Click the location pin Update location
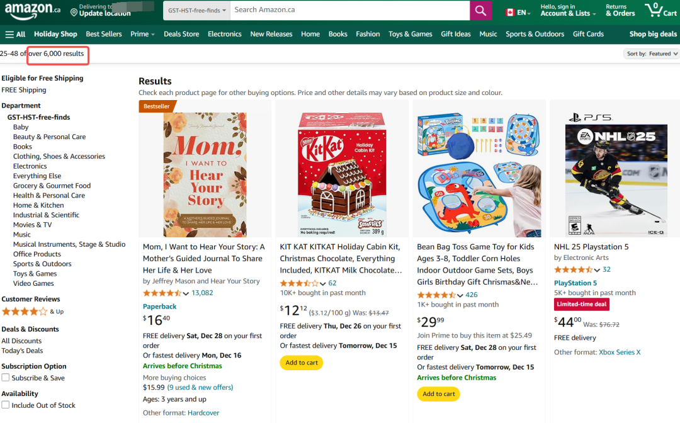 point(101,11)
